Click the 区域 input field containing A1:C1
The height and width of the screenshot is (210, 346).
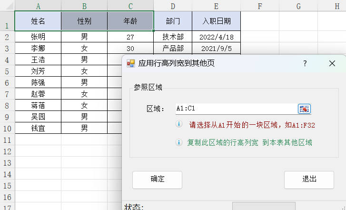tap(235, 109)
